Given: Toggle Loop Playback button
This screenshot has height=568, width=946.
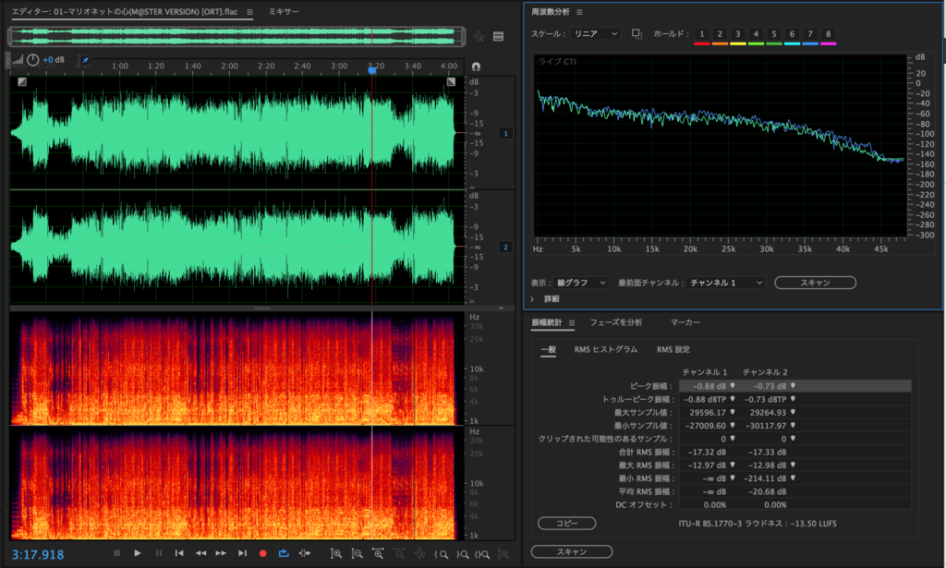Looking at the screenshot, I should click(x=284, y=553).
